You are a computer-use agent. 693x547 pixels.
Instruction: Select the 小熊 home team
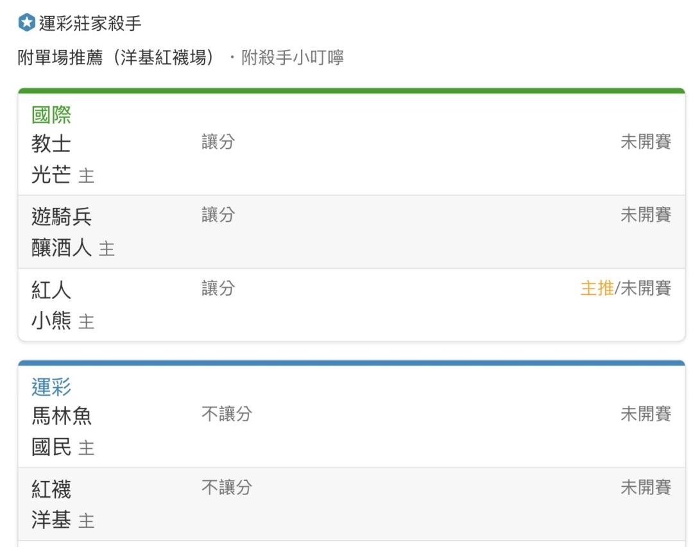tap(51, 321)
